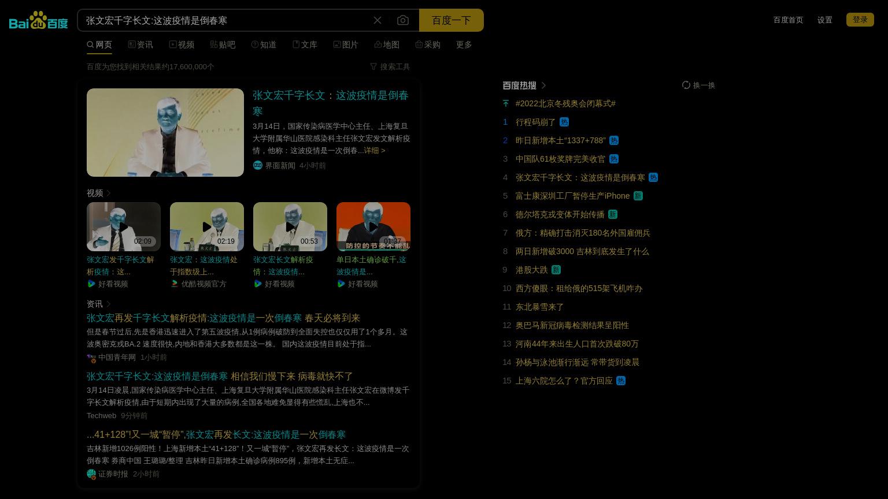Open hot search 上海六院怎么了？官方回应
The height and width of the screenshot is (499, 888).
pyautogui.click(x=564, y=381)
